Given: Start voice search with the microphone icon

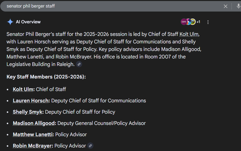Looking at the screenshot, I should 238,6.
